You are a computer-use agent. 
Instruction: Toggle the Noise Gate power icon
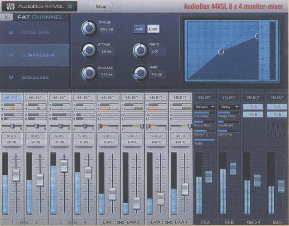coord(11,32)
